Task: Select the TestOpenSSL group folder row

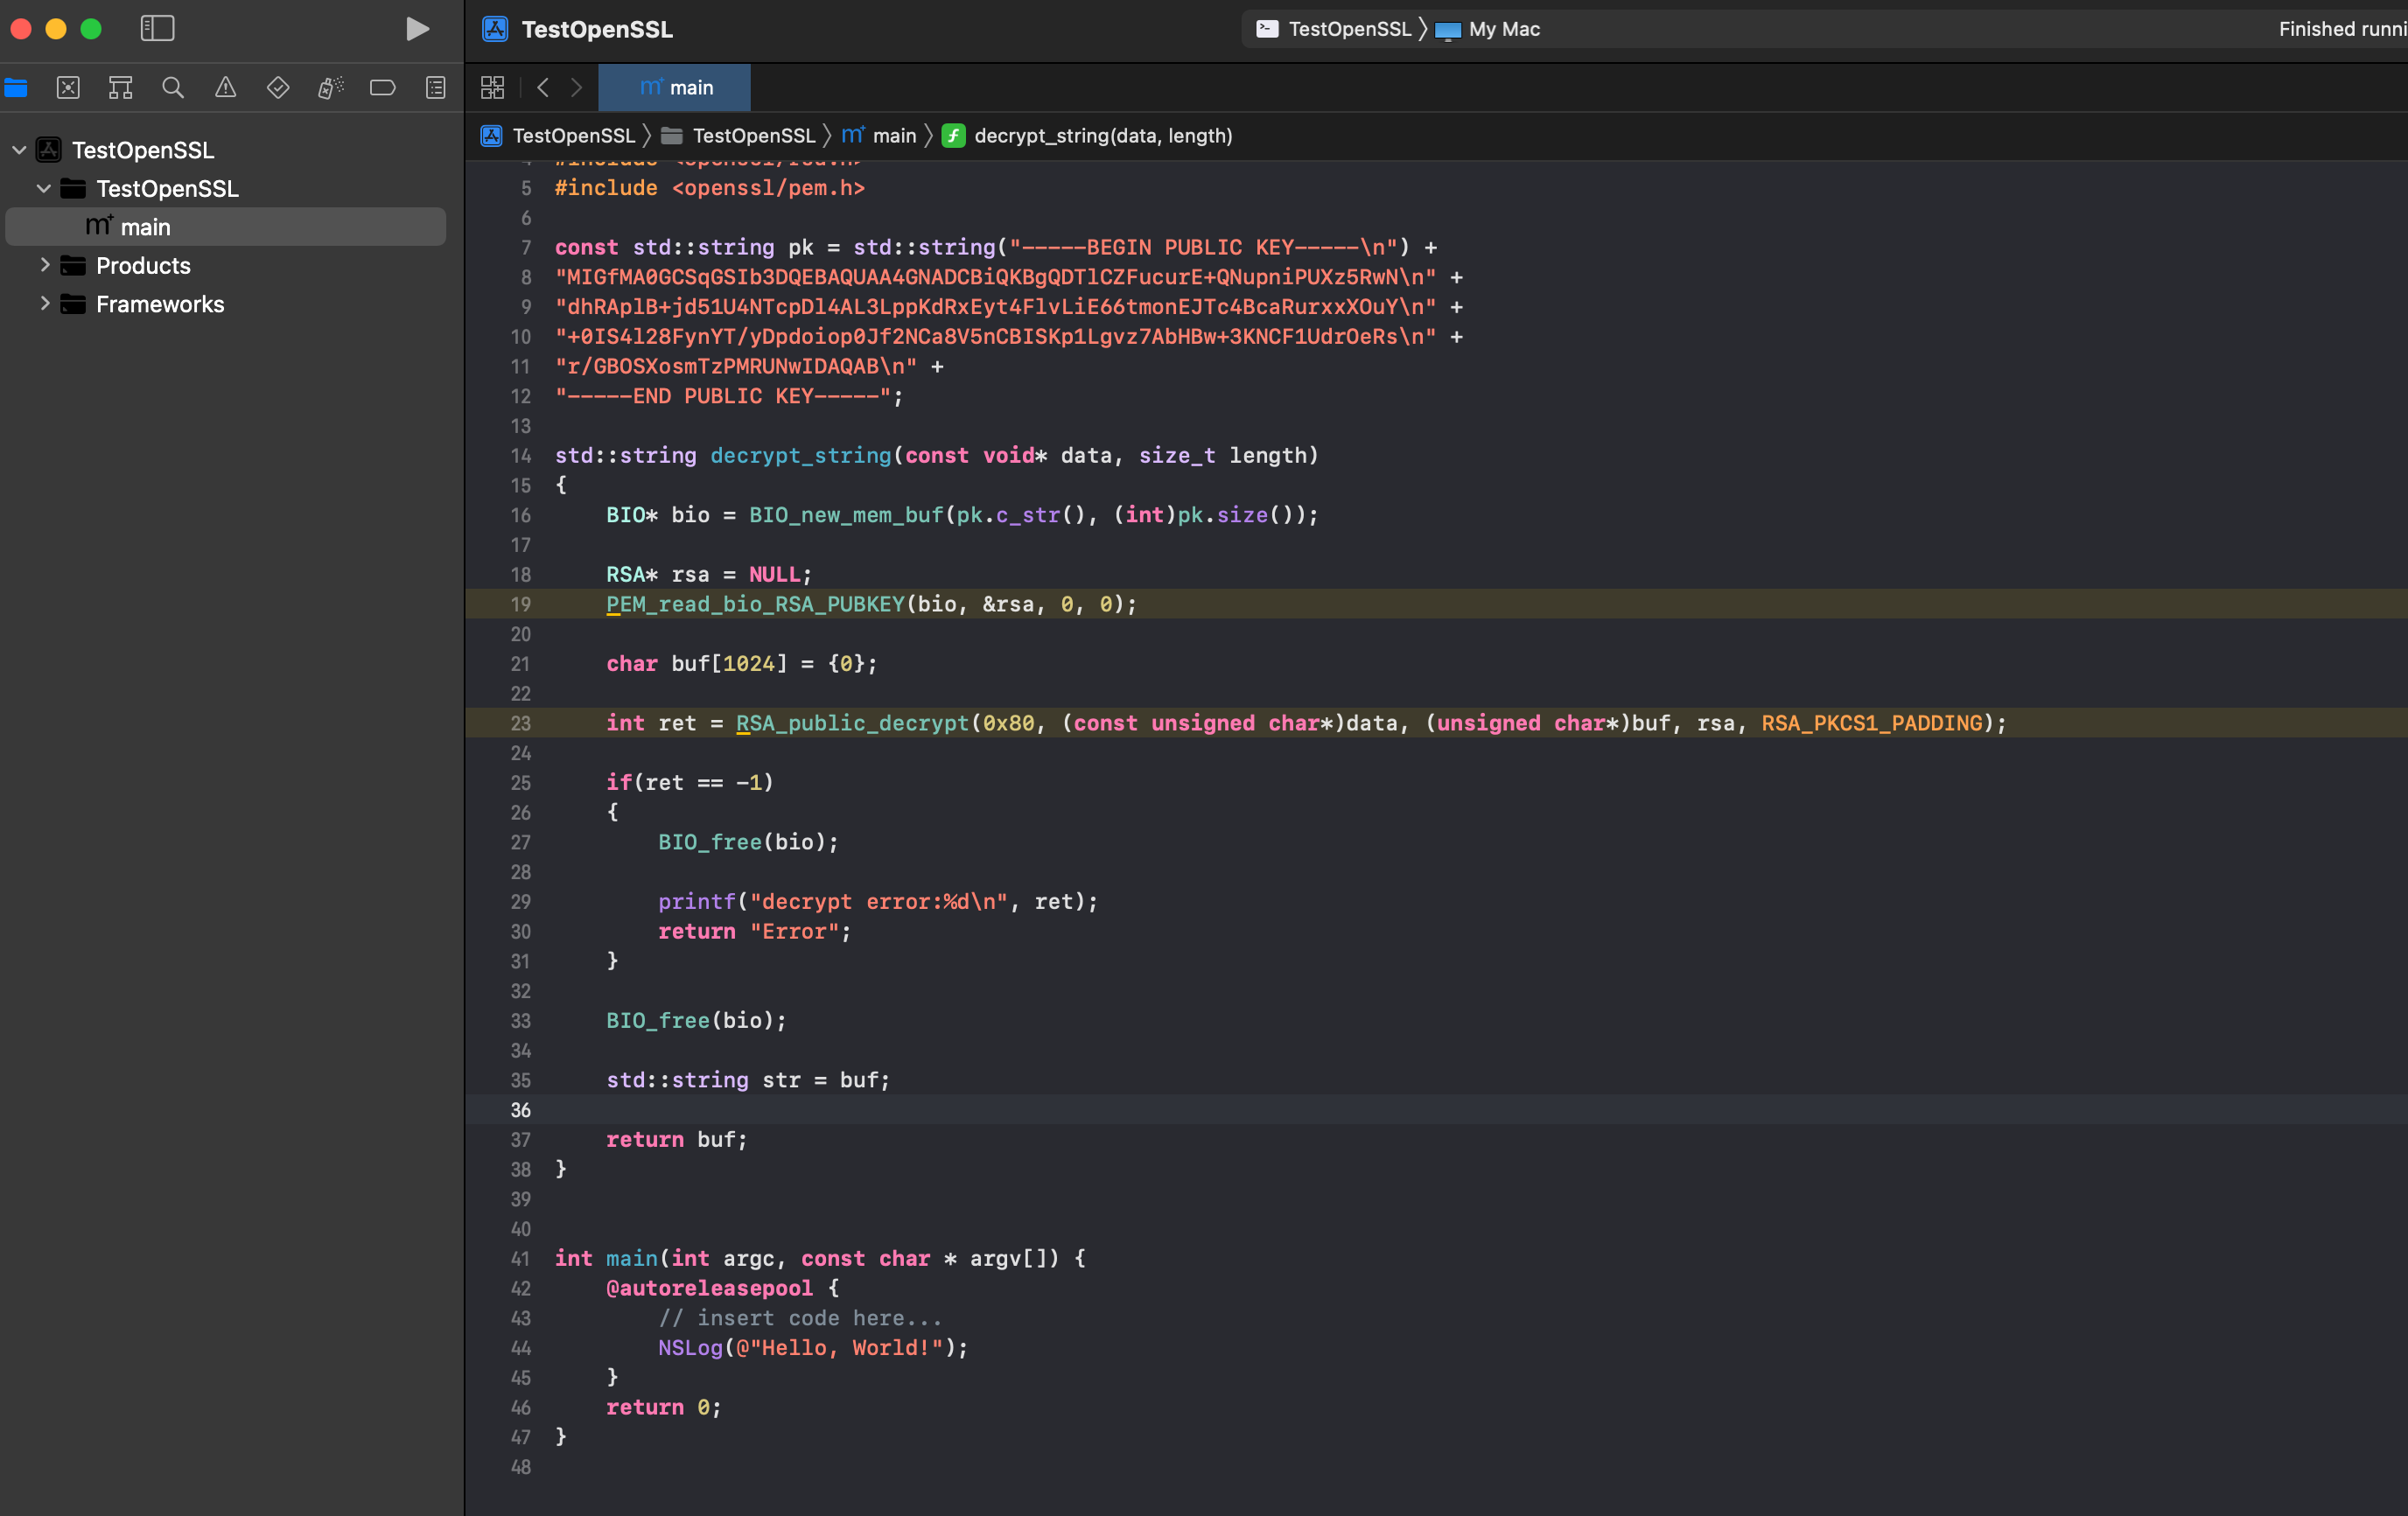Action: [x=226, y=188]
